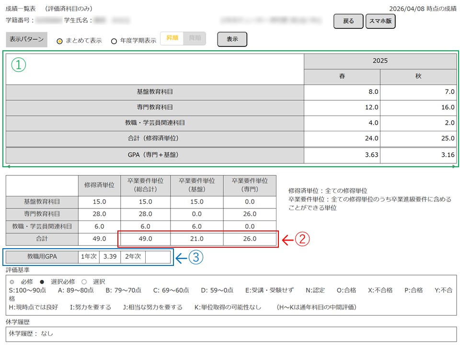Click the 表示パターン label

(27, 39)
